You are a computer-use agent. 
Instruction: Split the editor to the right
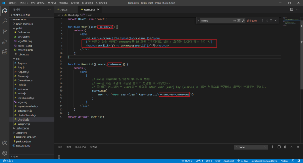pyautogui.click(x=292, y=9)
